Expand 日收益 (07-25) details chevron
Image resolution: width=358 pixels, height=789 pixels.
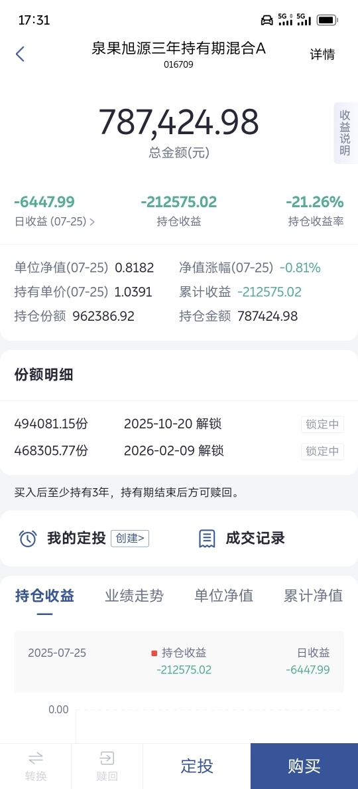(x=92, y=221)
